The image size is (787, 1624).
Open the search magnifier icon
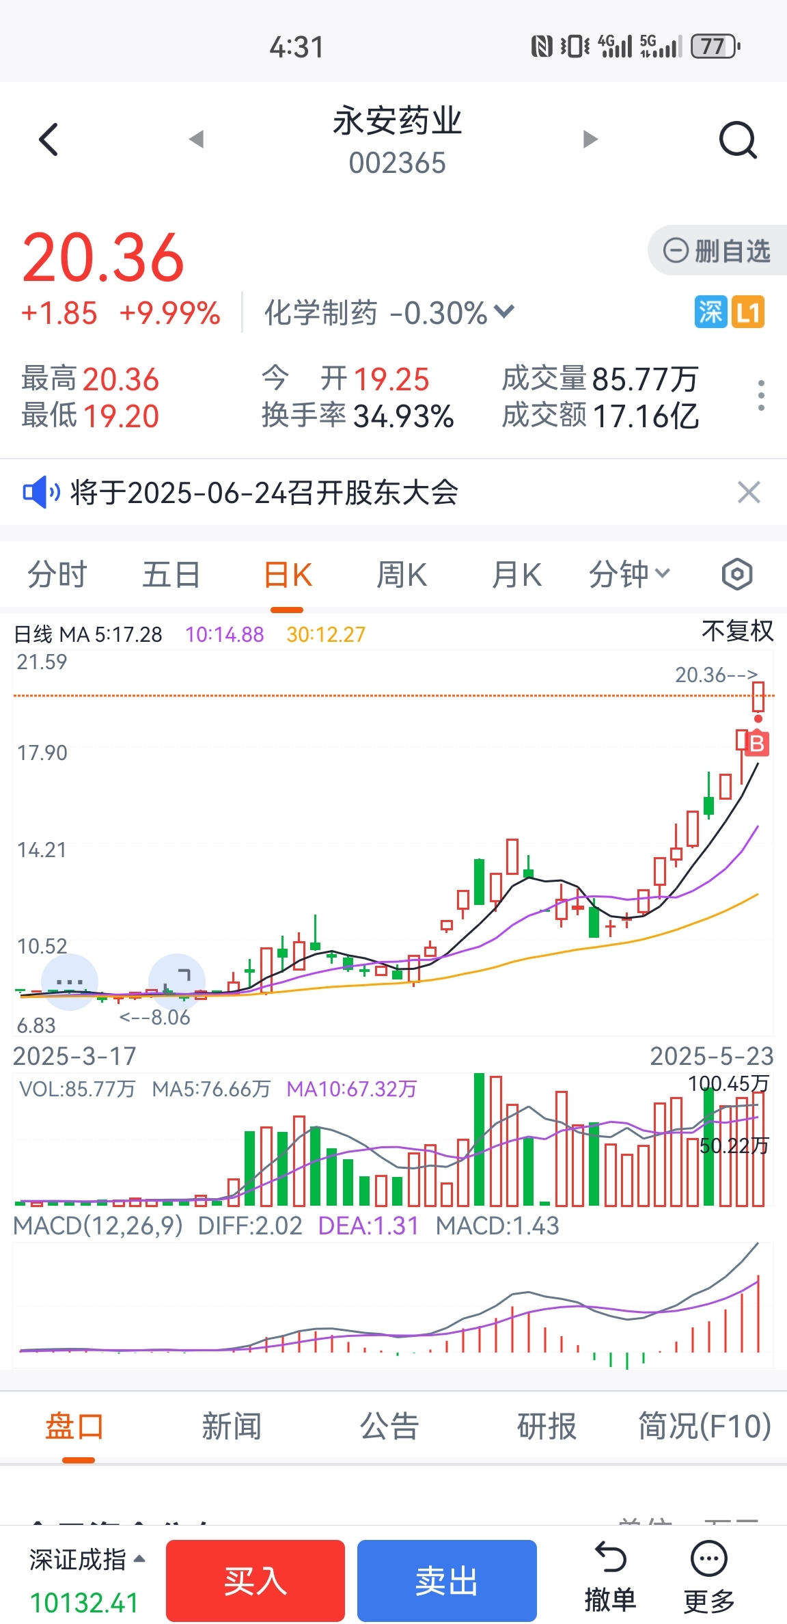(738, 140)
